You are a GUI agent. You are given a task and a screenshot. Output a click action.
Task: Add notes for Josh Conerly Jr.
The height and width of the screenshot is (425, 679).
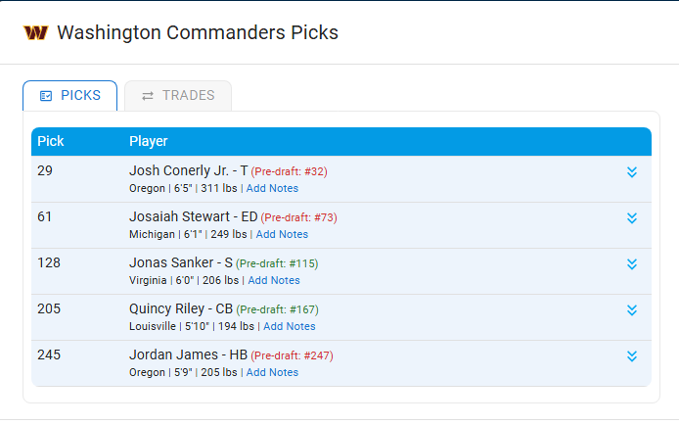[272, 188]
